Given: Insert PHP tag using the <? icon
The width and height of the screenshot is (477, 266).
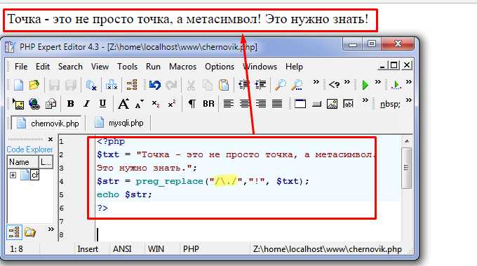Looking at the screenshot, I should point(334,84).
